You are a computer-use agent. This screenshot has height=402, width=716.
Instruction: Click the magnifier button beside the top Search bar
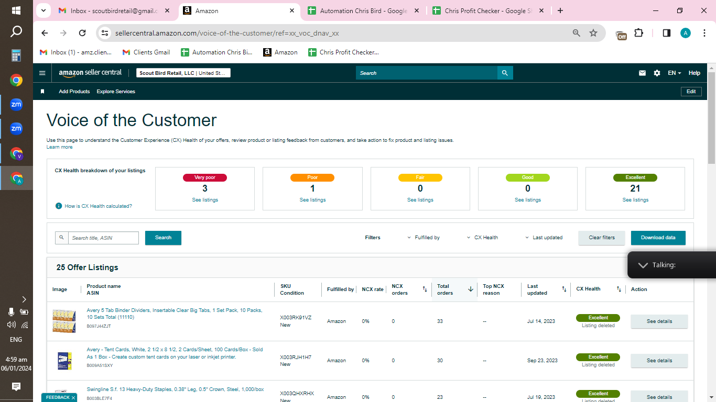point(505,73)
